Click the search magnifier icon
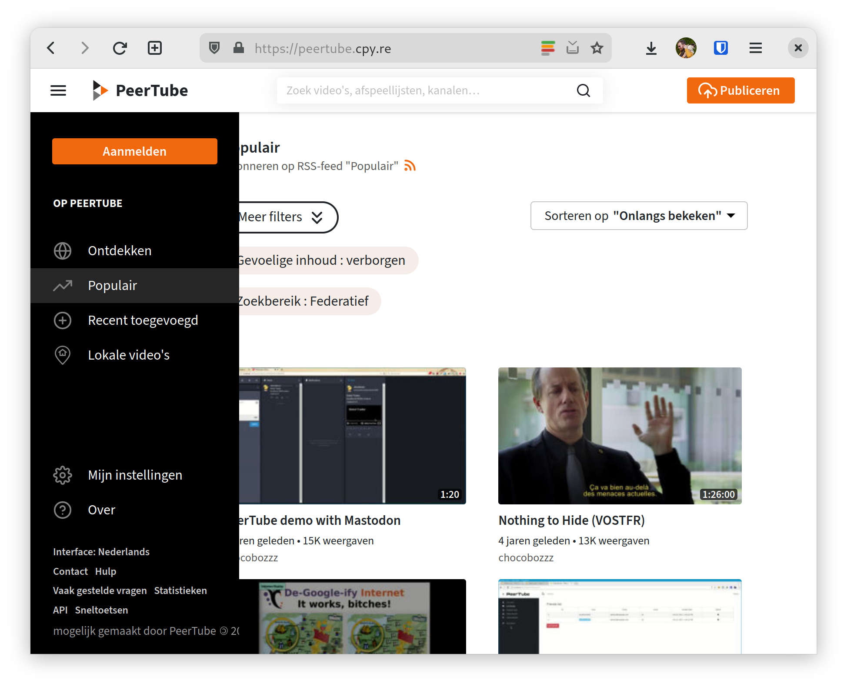847x687 pixels. [x=584, y=90]
